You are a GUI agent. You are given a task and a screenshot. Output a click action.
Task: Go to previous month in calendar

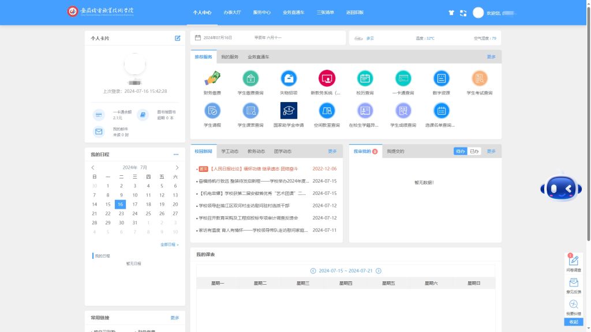point(93,168)
